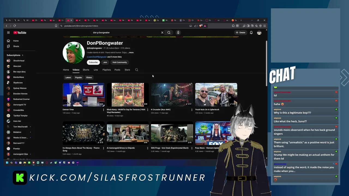Open the account avatar menu
The image size is (349, 196).
[x=259, y=33]
